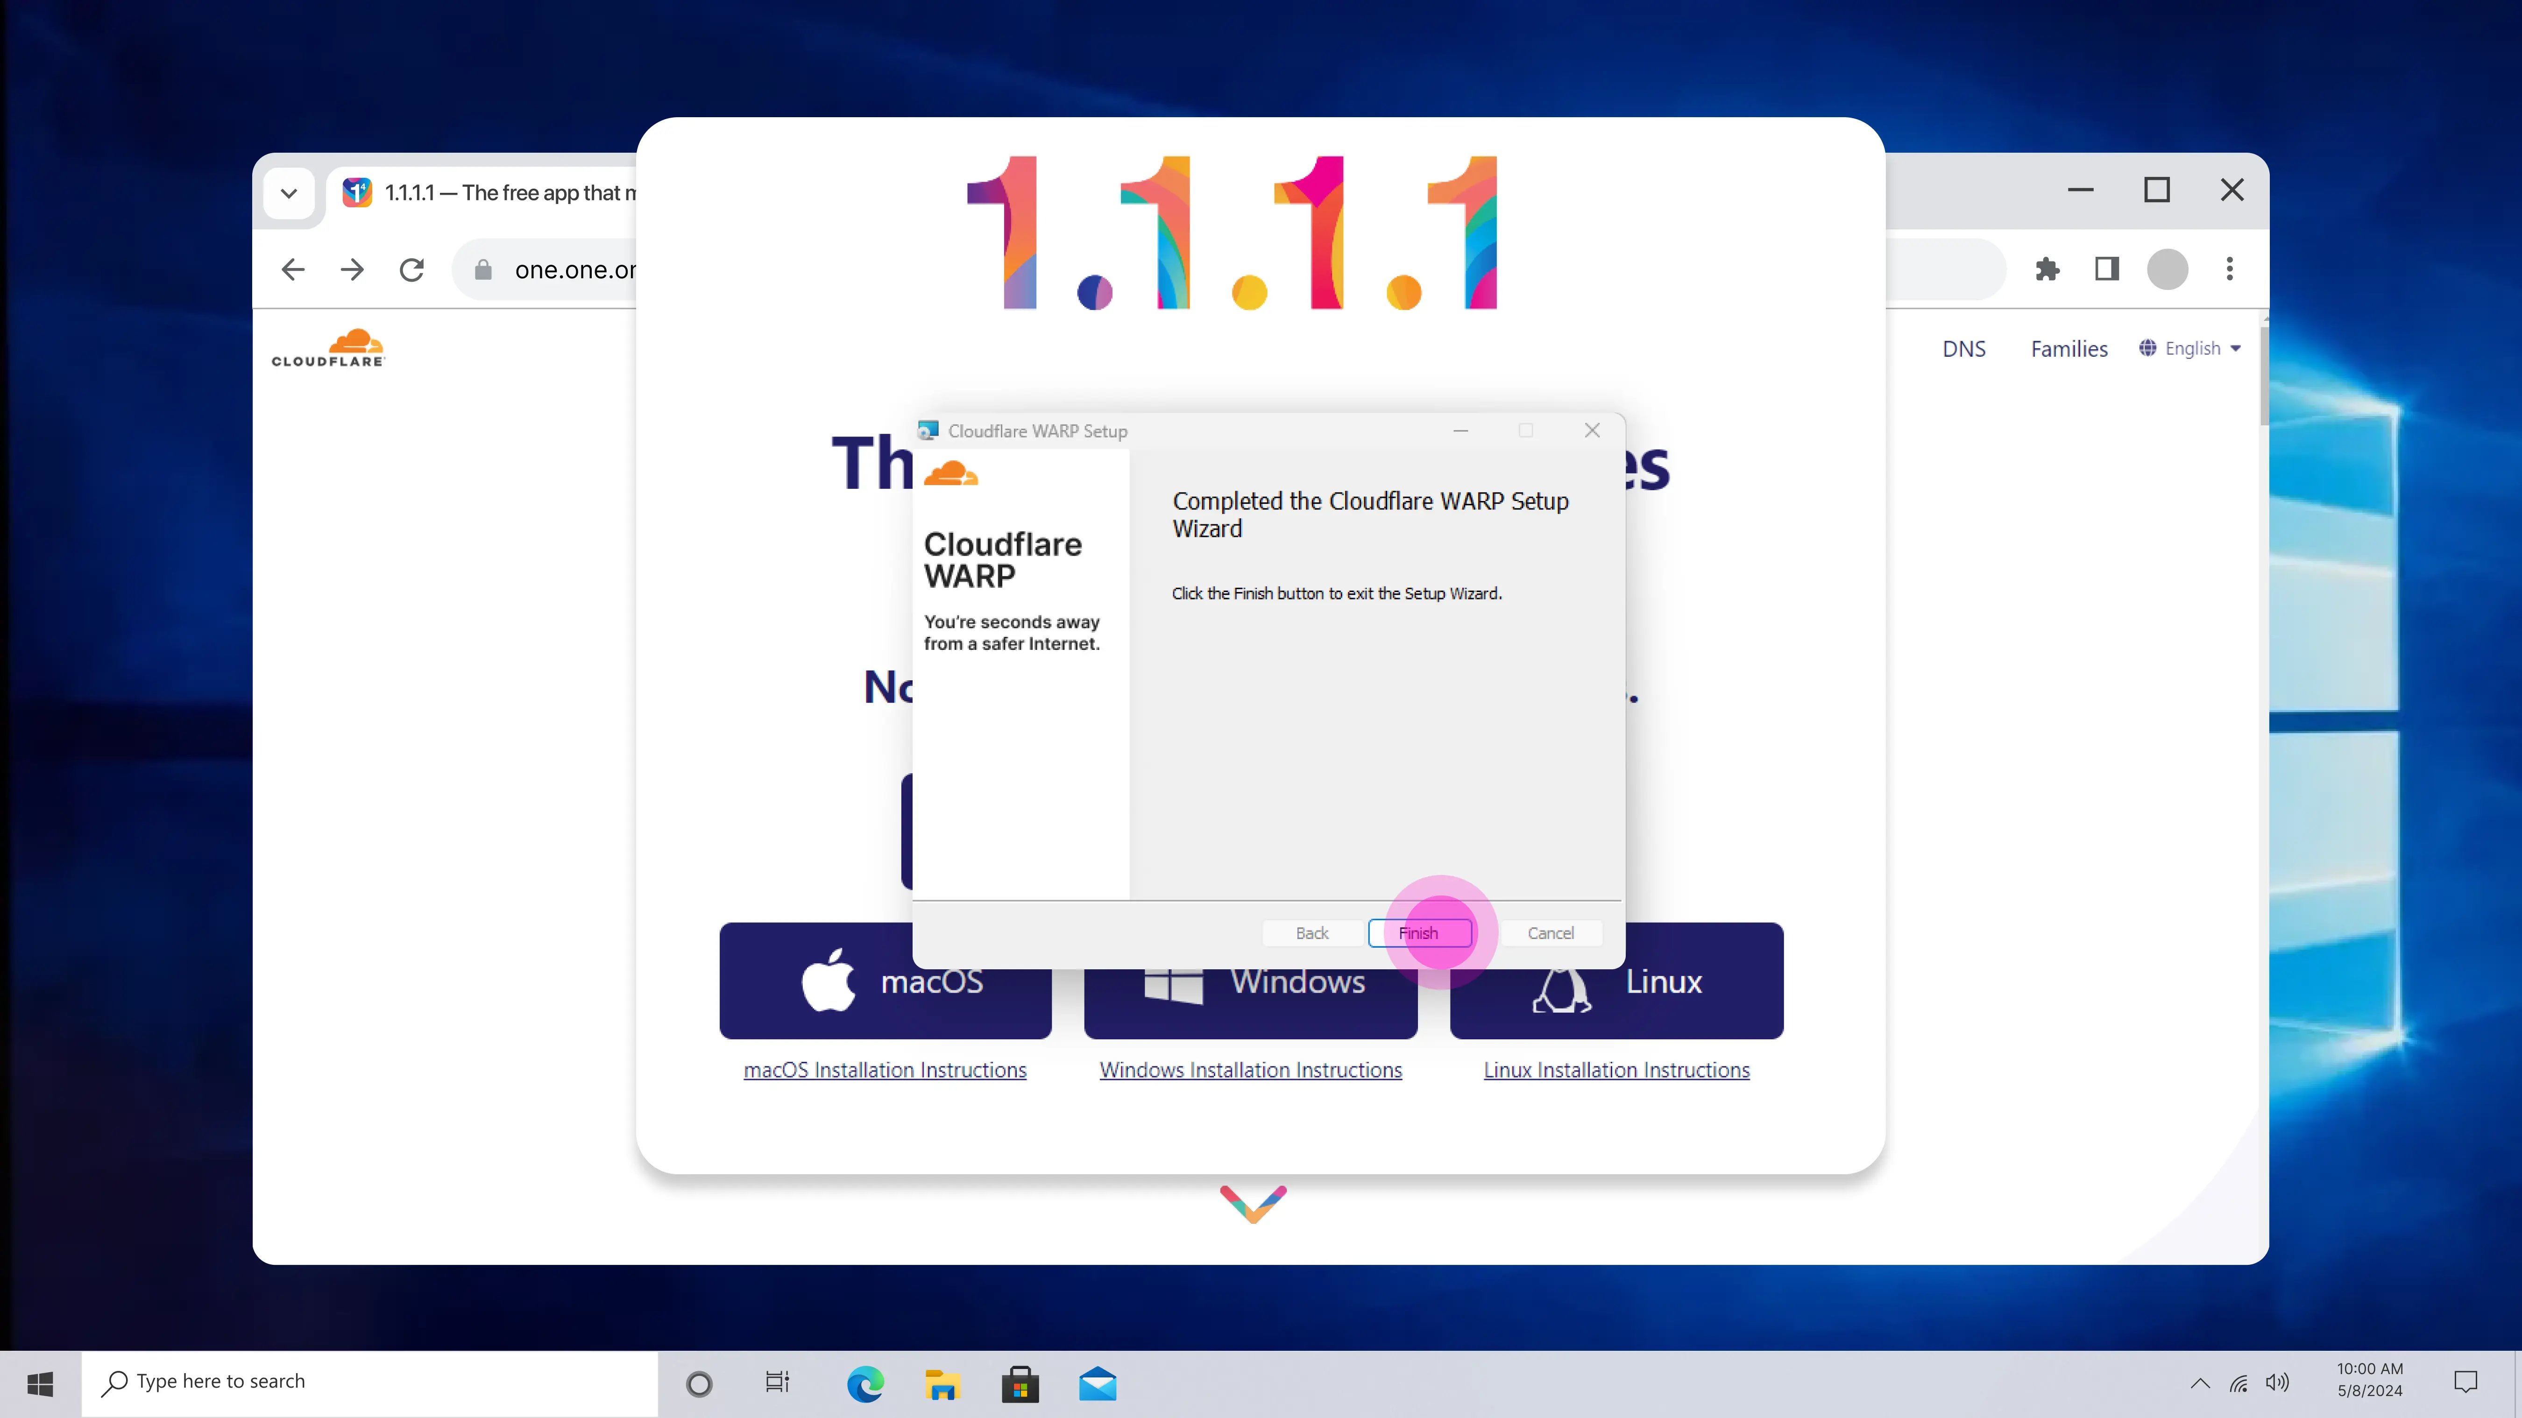The image size is (2522, 1418).
Task: Click the Cloudflare logo on the webpage
Action: pyautogui.click(x=328, y=348)
